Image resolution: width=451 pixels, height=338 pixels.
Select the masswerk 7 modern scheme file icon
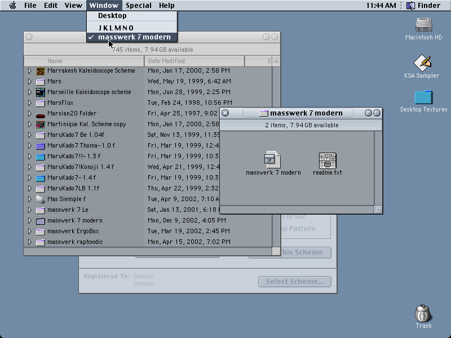pyautogui.click(x=272, y=160)
